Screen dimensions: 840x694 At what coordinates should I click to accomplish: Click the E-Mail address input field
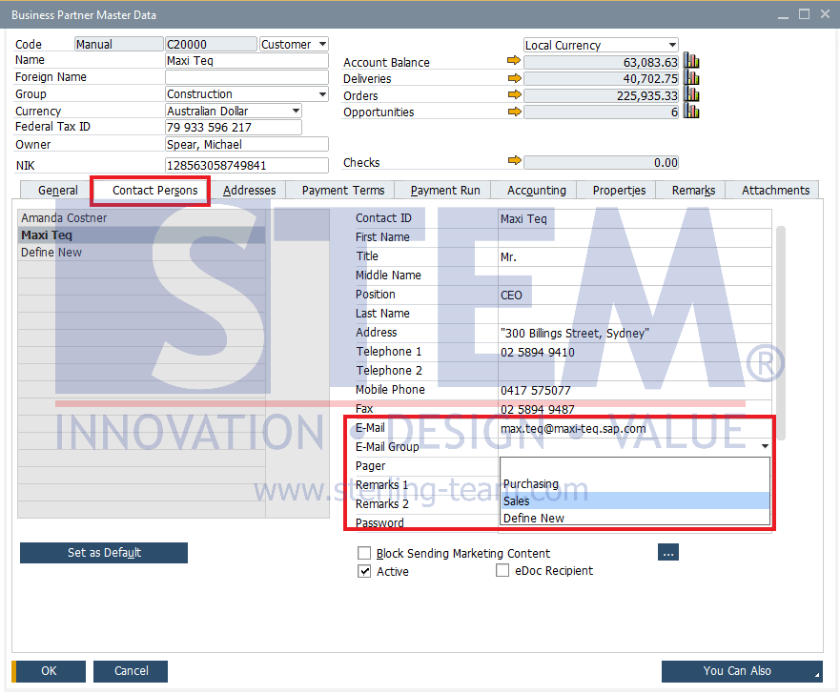[634, 429]
